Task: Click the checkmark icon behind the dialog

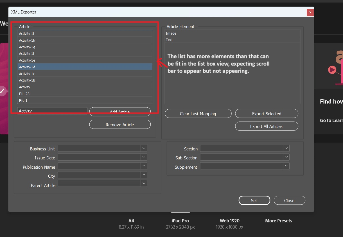Action: 2,91
